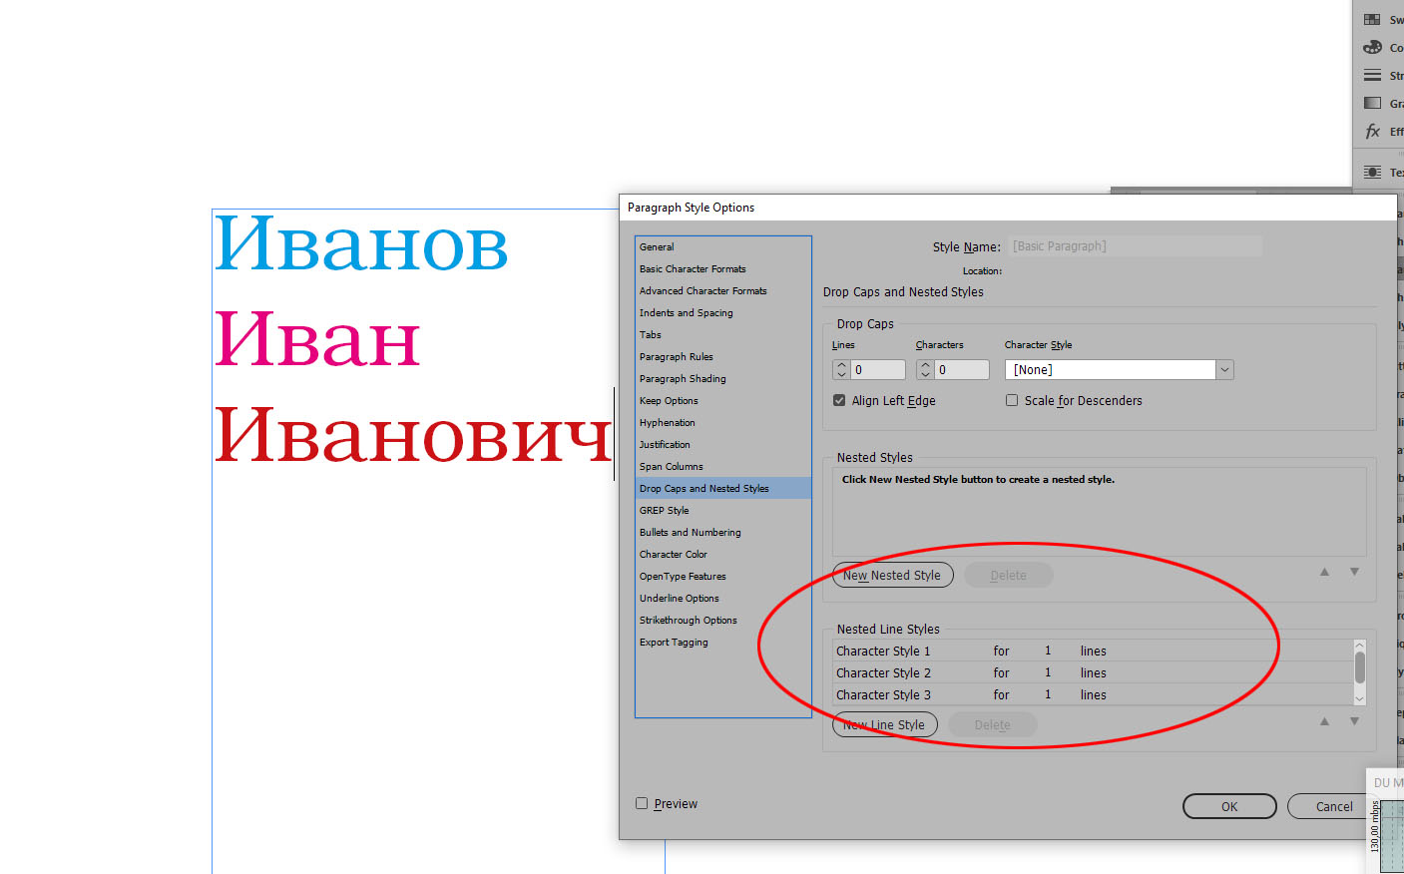Click Delete beside New Line Style
The image size is (1404, 874).
point(992,724)
